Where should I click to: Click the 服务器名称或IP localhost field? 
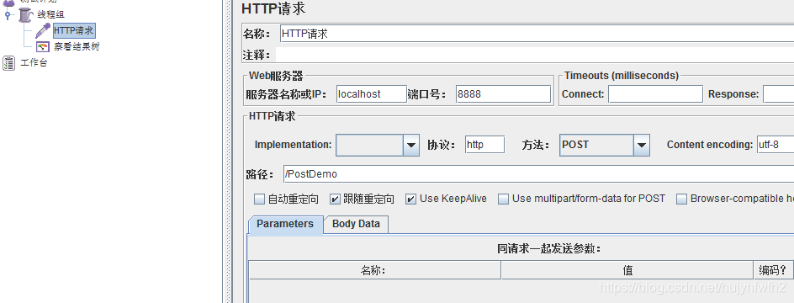[x=372, y=94]
